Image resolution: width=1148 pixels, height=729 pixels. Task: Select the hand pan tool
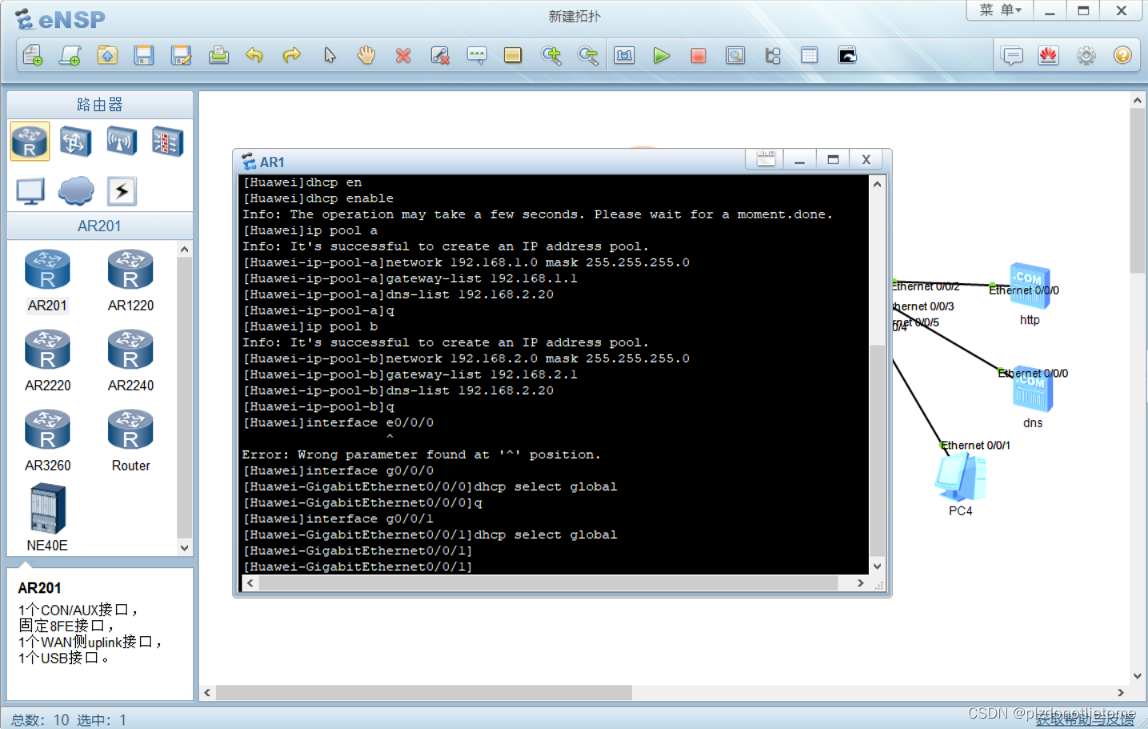pos(366,55)
